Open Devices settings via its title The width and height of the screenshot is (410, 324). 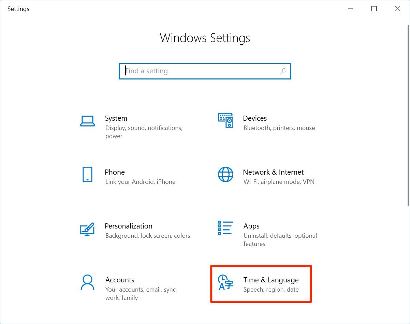(x=255, y=118)
